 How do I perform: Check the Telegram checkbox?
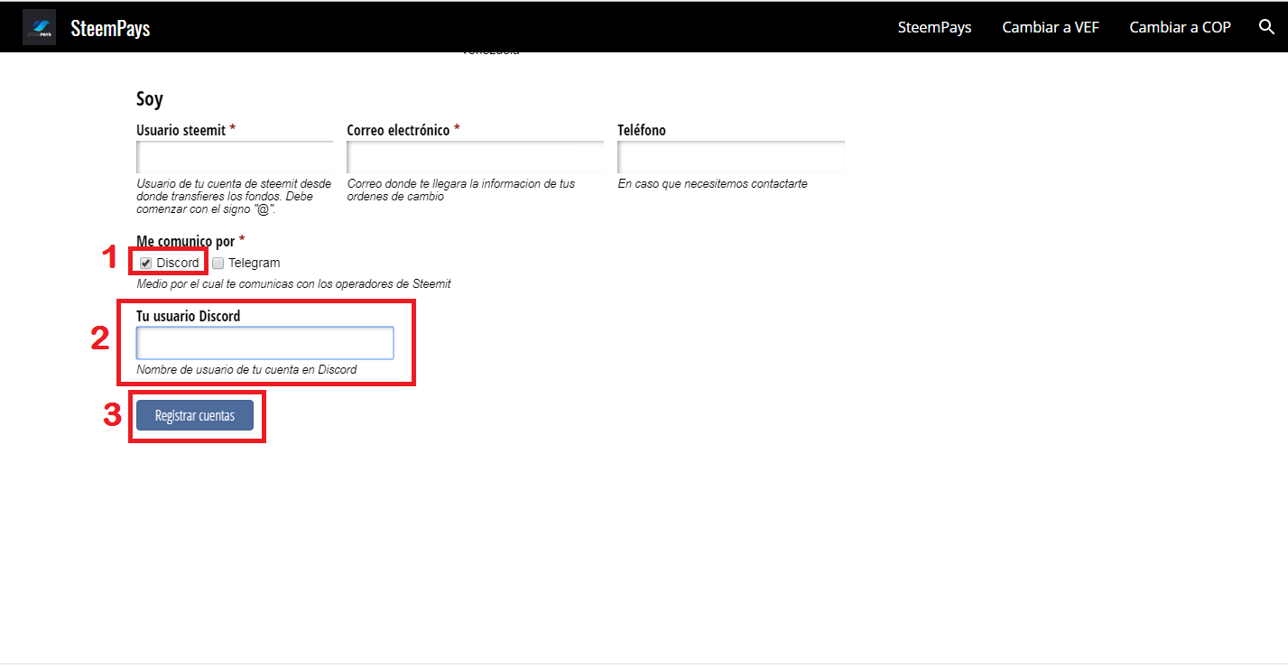(218, 264)
